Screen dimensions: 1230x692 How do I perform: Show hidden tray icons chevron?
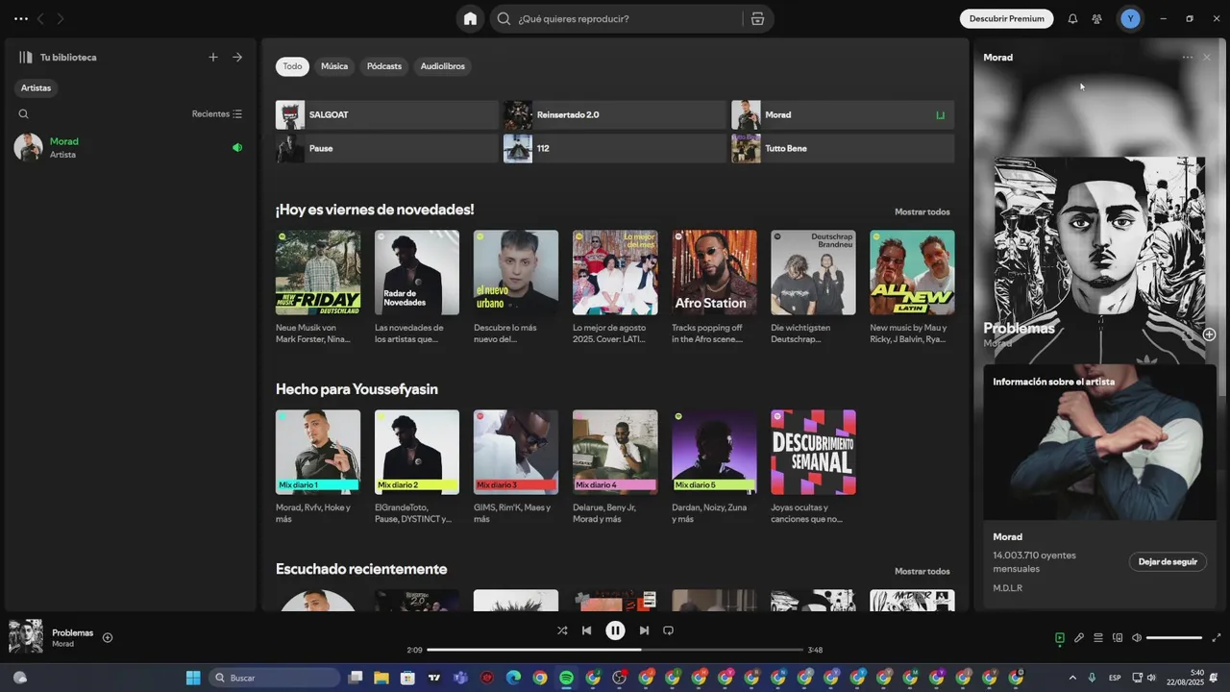(x=1072, y=678)
